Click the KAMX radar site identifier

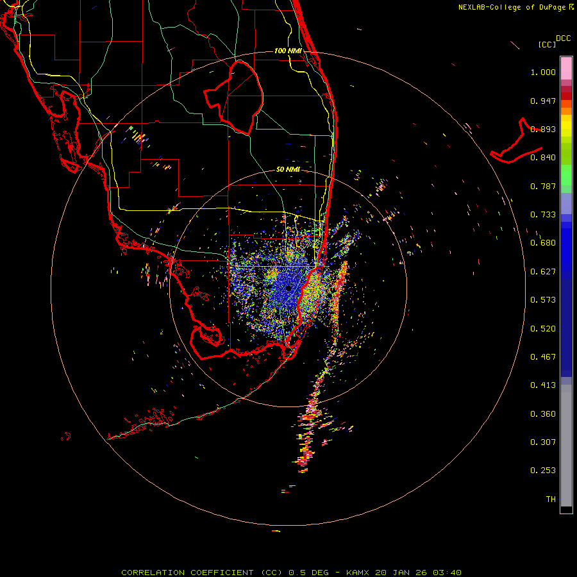coord(357,573)
